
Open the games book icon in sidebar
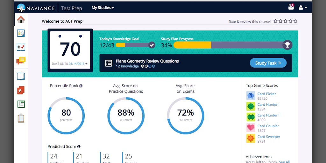click(21, 47)
